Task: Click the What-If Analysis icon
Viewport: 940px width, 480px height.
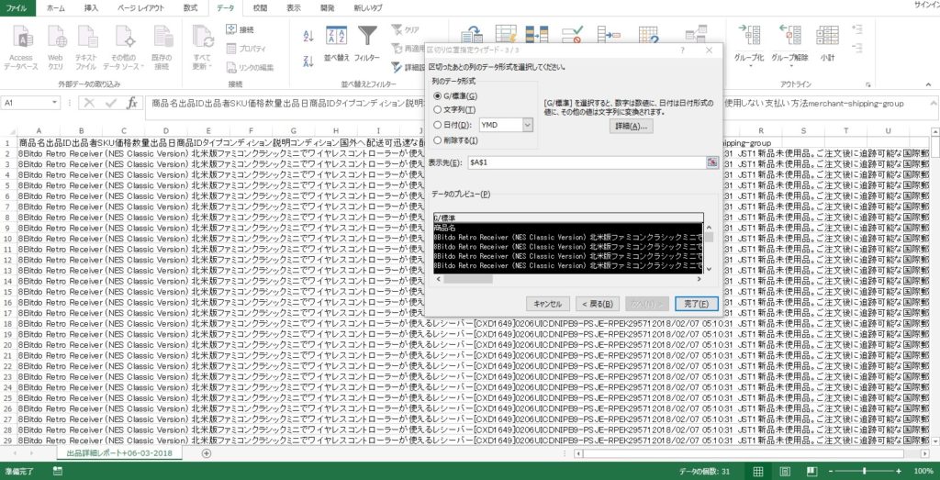Action: pos(648,35)
